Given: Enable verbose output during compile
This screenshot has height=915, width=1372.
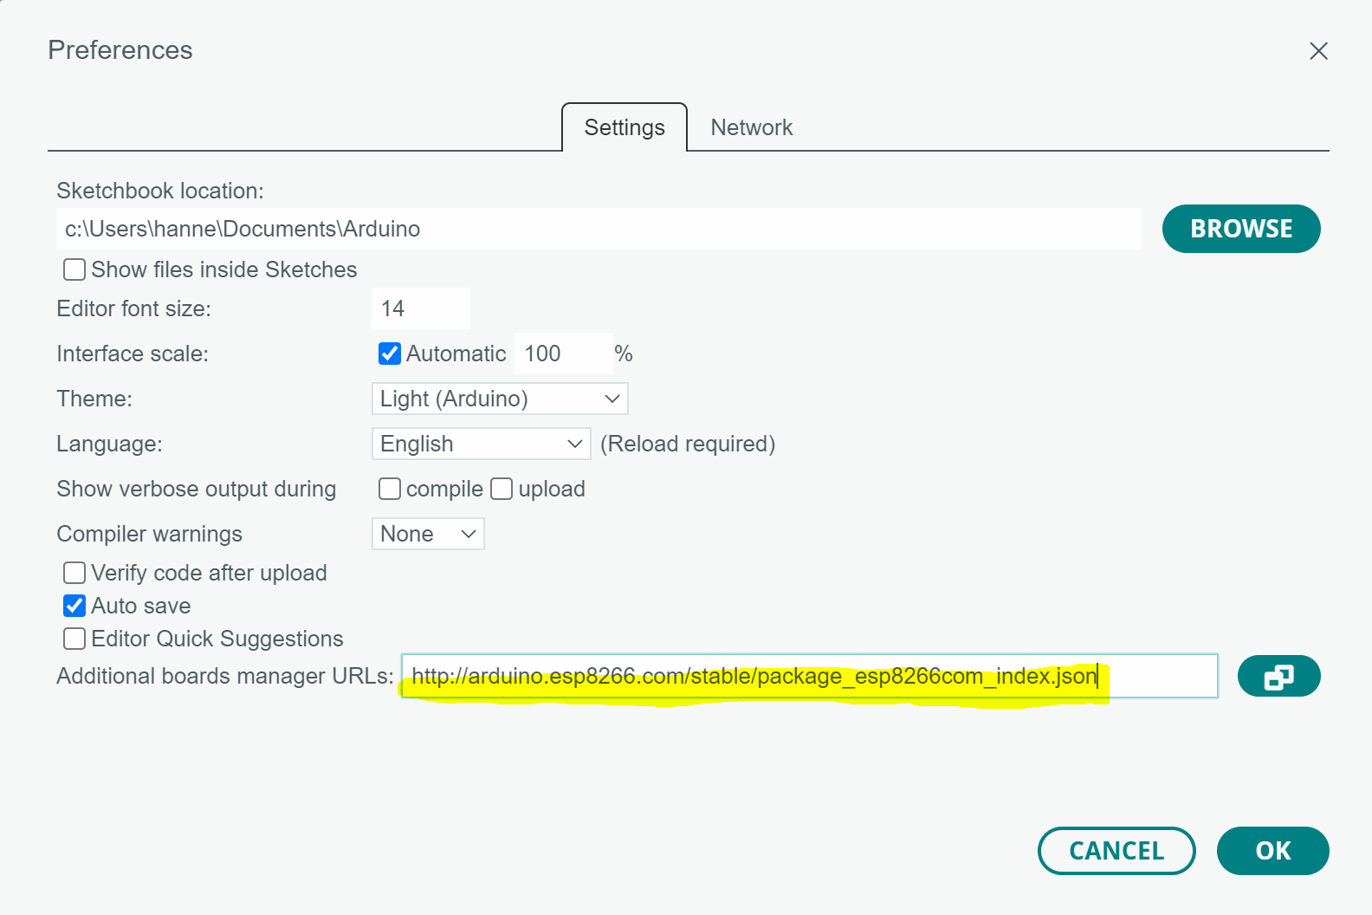Looking at the screenshot, I should (x=390, y=489).
